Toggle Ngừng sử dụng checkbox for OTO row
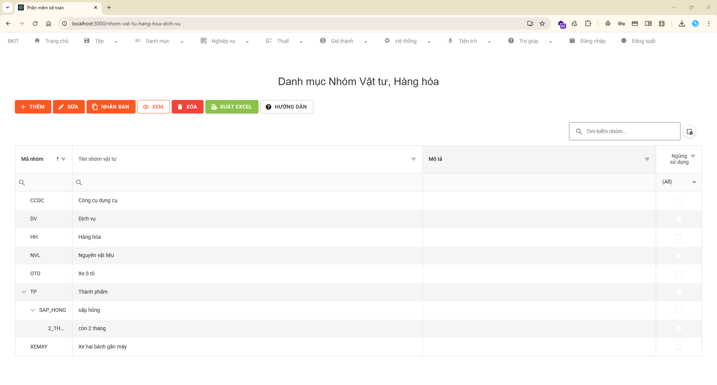The image size is (717, 385). click(679, 274)
